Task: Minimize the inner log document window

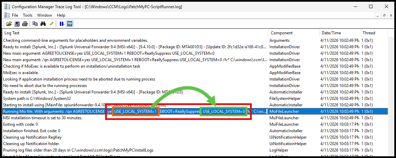Action: pyautogui.click(x=378, y=15)
